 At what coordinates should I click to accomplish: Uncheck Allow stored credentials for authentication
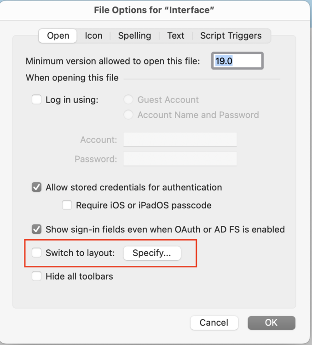coord(37,187)
